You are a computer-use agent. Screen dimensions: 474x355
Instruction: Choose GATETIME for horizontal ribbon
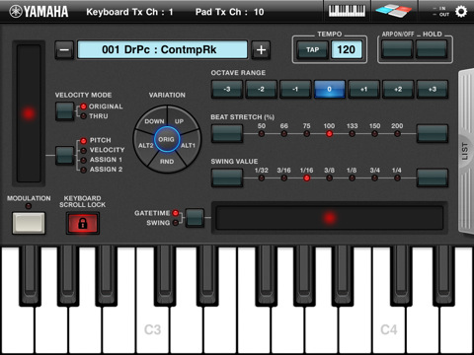(156, 213)
